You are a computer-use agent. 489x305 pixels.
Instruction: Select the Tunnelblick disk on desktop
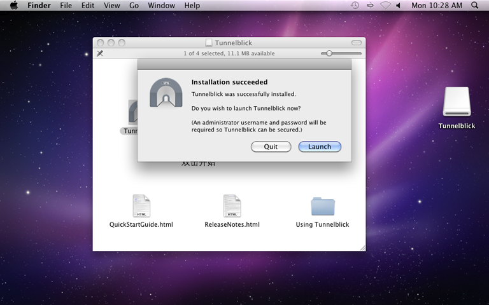click(x=457, y=102)
